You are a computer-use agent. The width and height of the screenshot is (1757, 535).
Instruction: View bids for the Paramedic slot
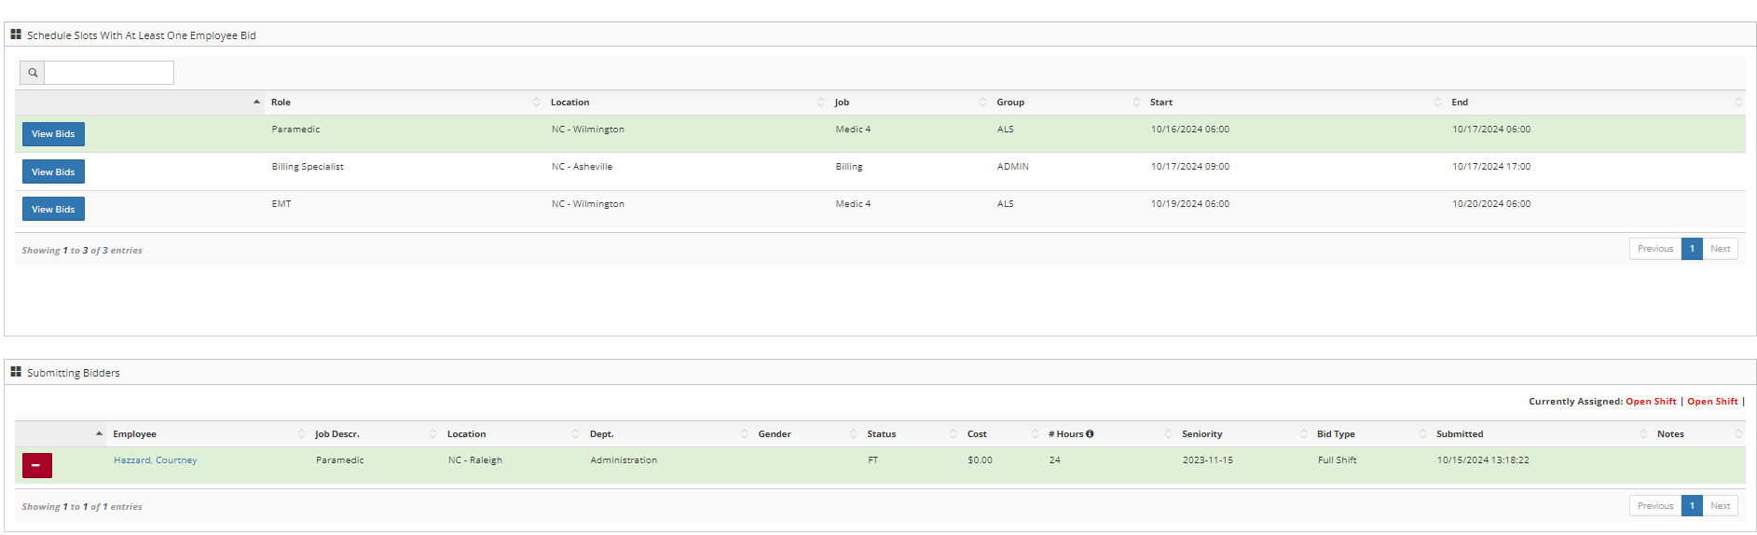(x=53, y=134)
